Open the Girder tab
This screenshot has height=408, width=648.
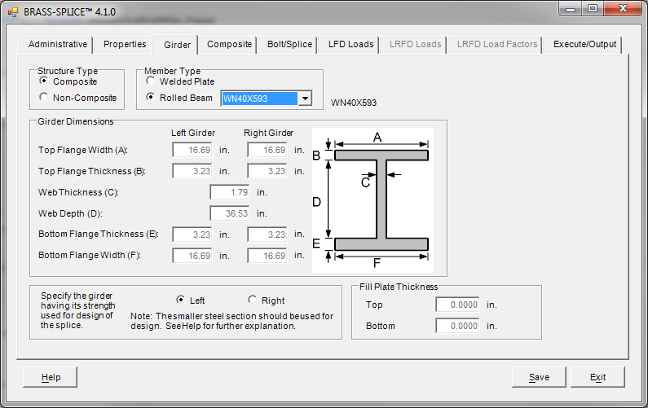[x=175, y=45]
